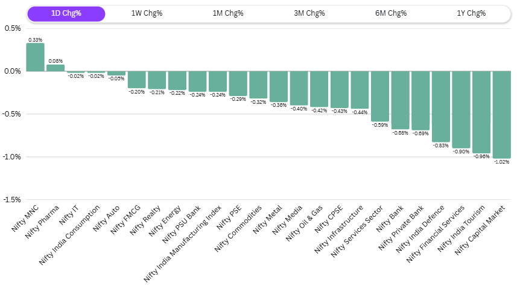The width and height of the screenshot is (517, 288).
Task: Click the Nifty India Tourism bar
Action: [x=481, y=112]
